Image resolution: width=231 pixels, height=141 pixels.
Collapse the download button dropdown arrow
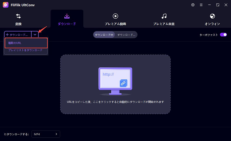point(35,35)
